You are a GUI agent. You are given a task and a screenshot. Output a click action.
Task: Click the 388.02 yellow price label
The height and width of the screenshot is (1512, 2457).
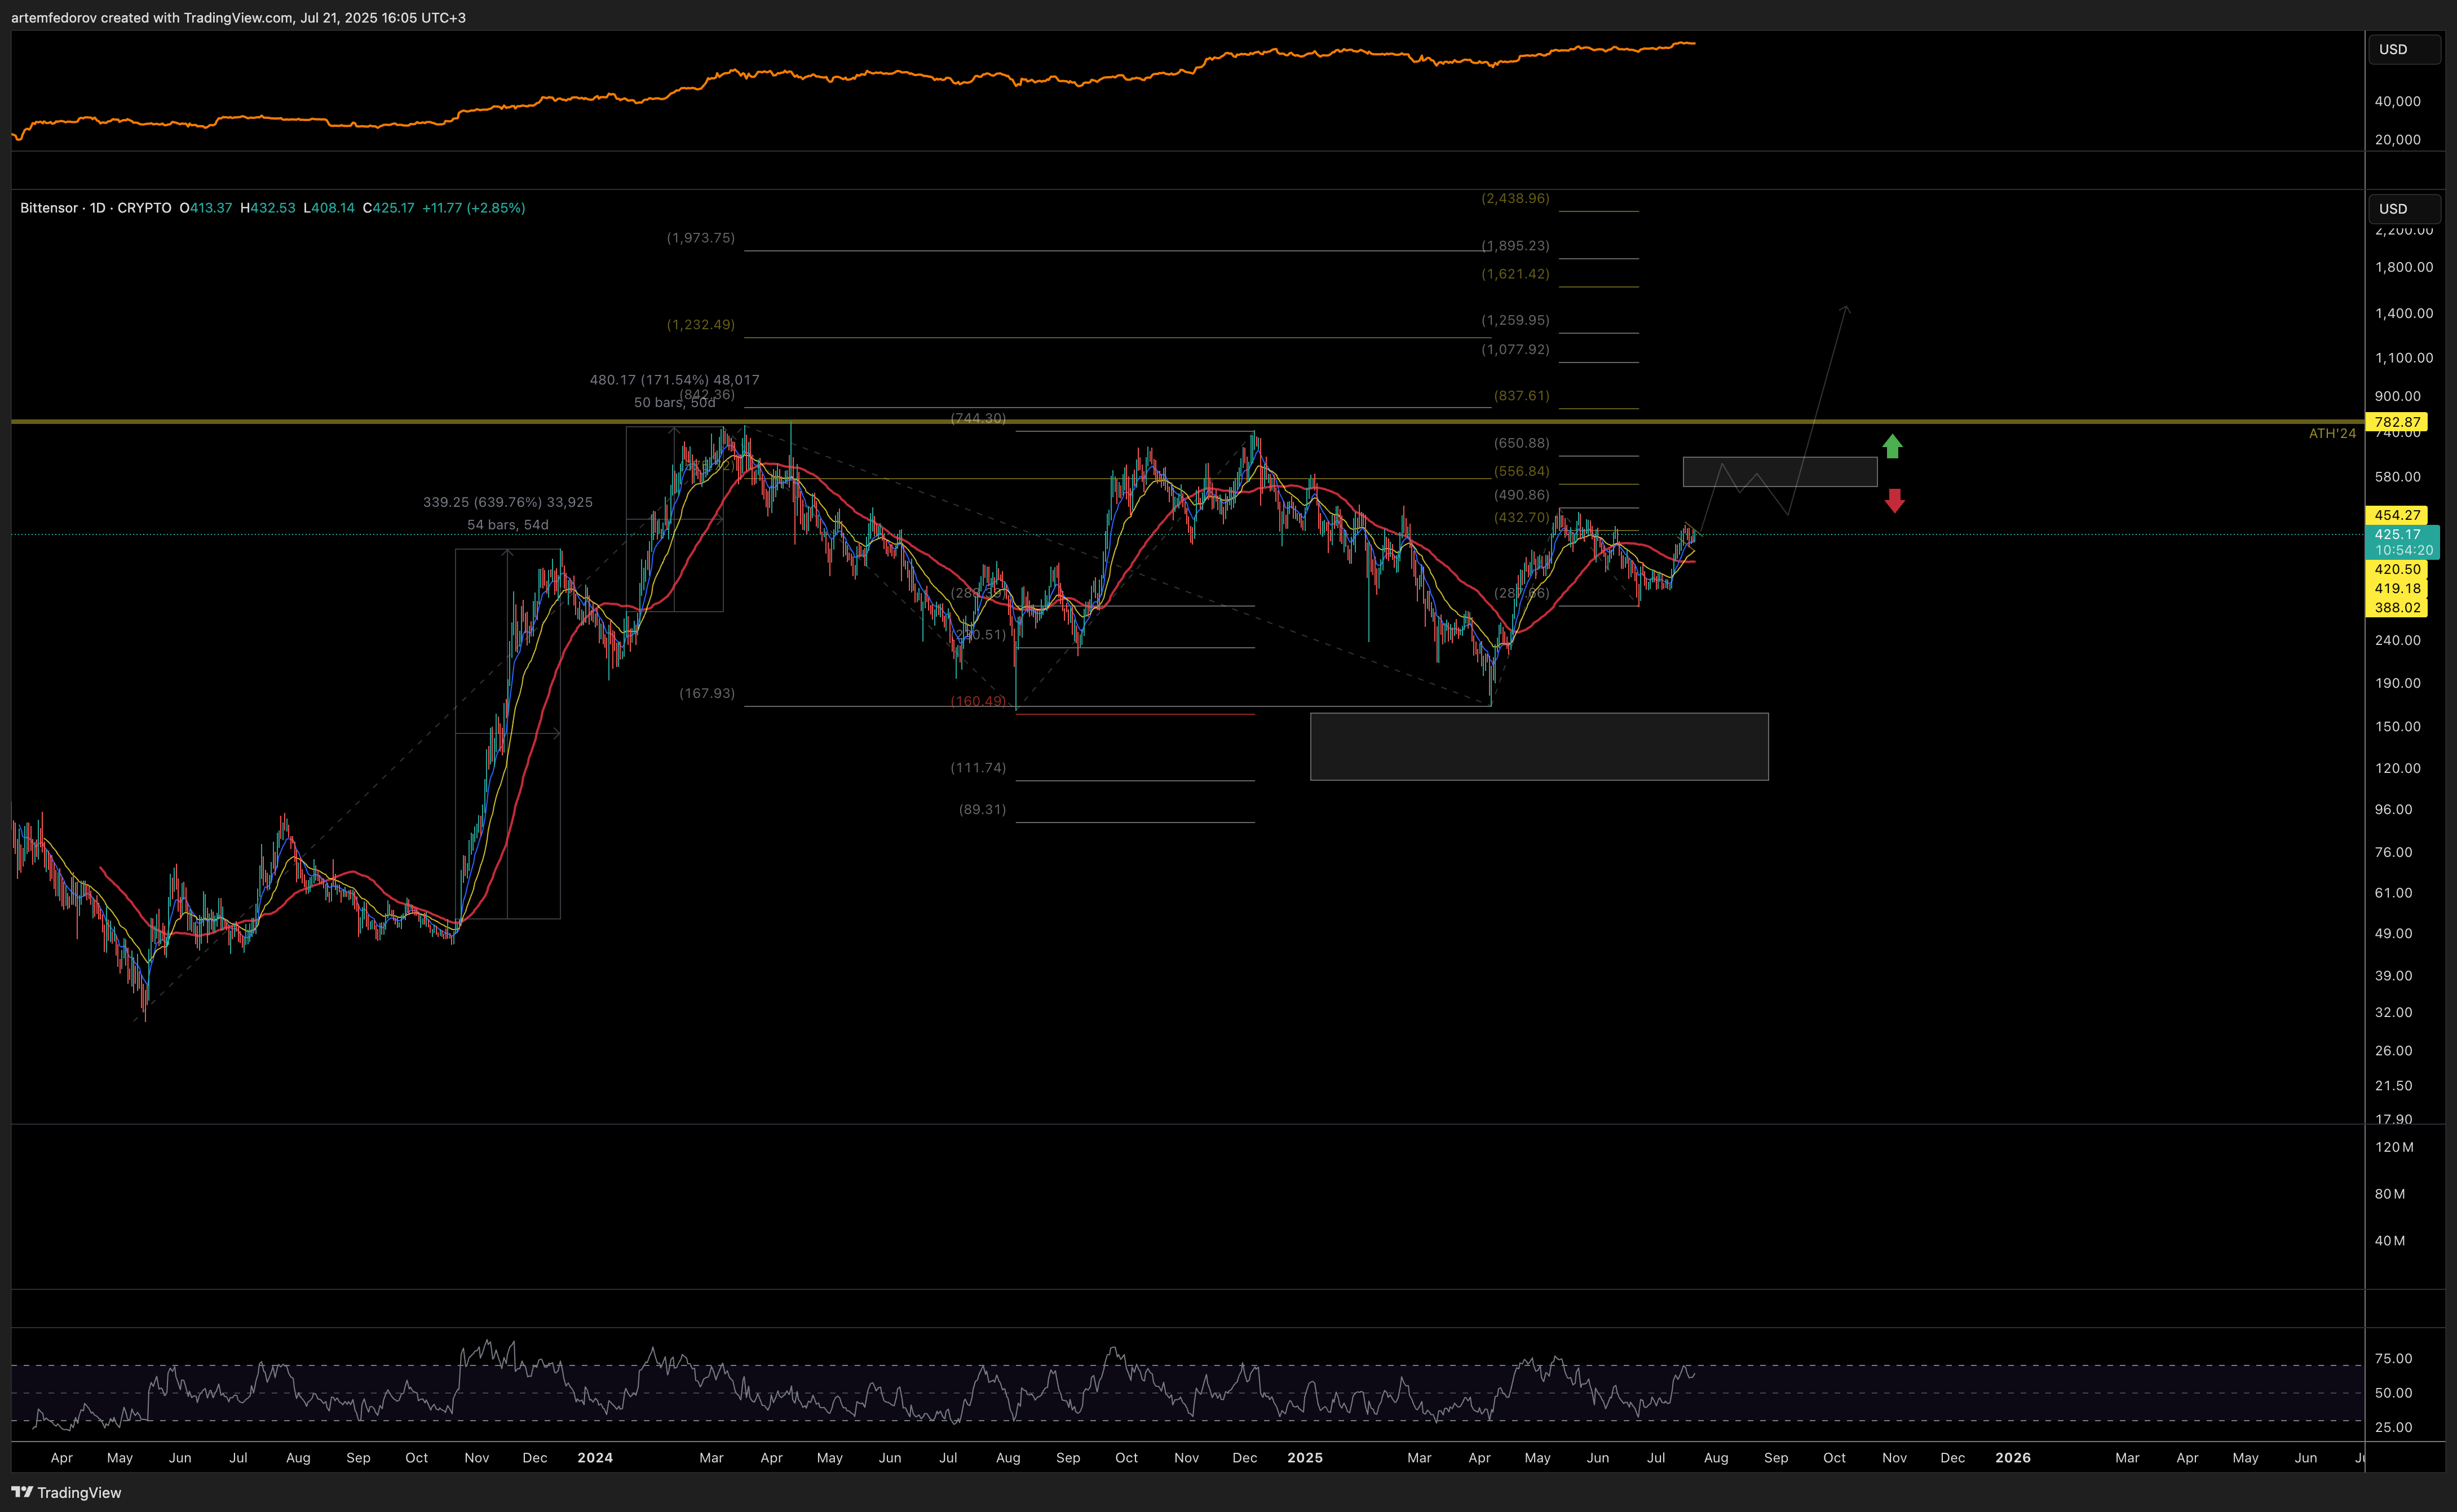coord(2397,607)
